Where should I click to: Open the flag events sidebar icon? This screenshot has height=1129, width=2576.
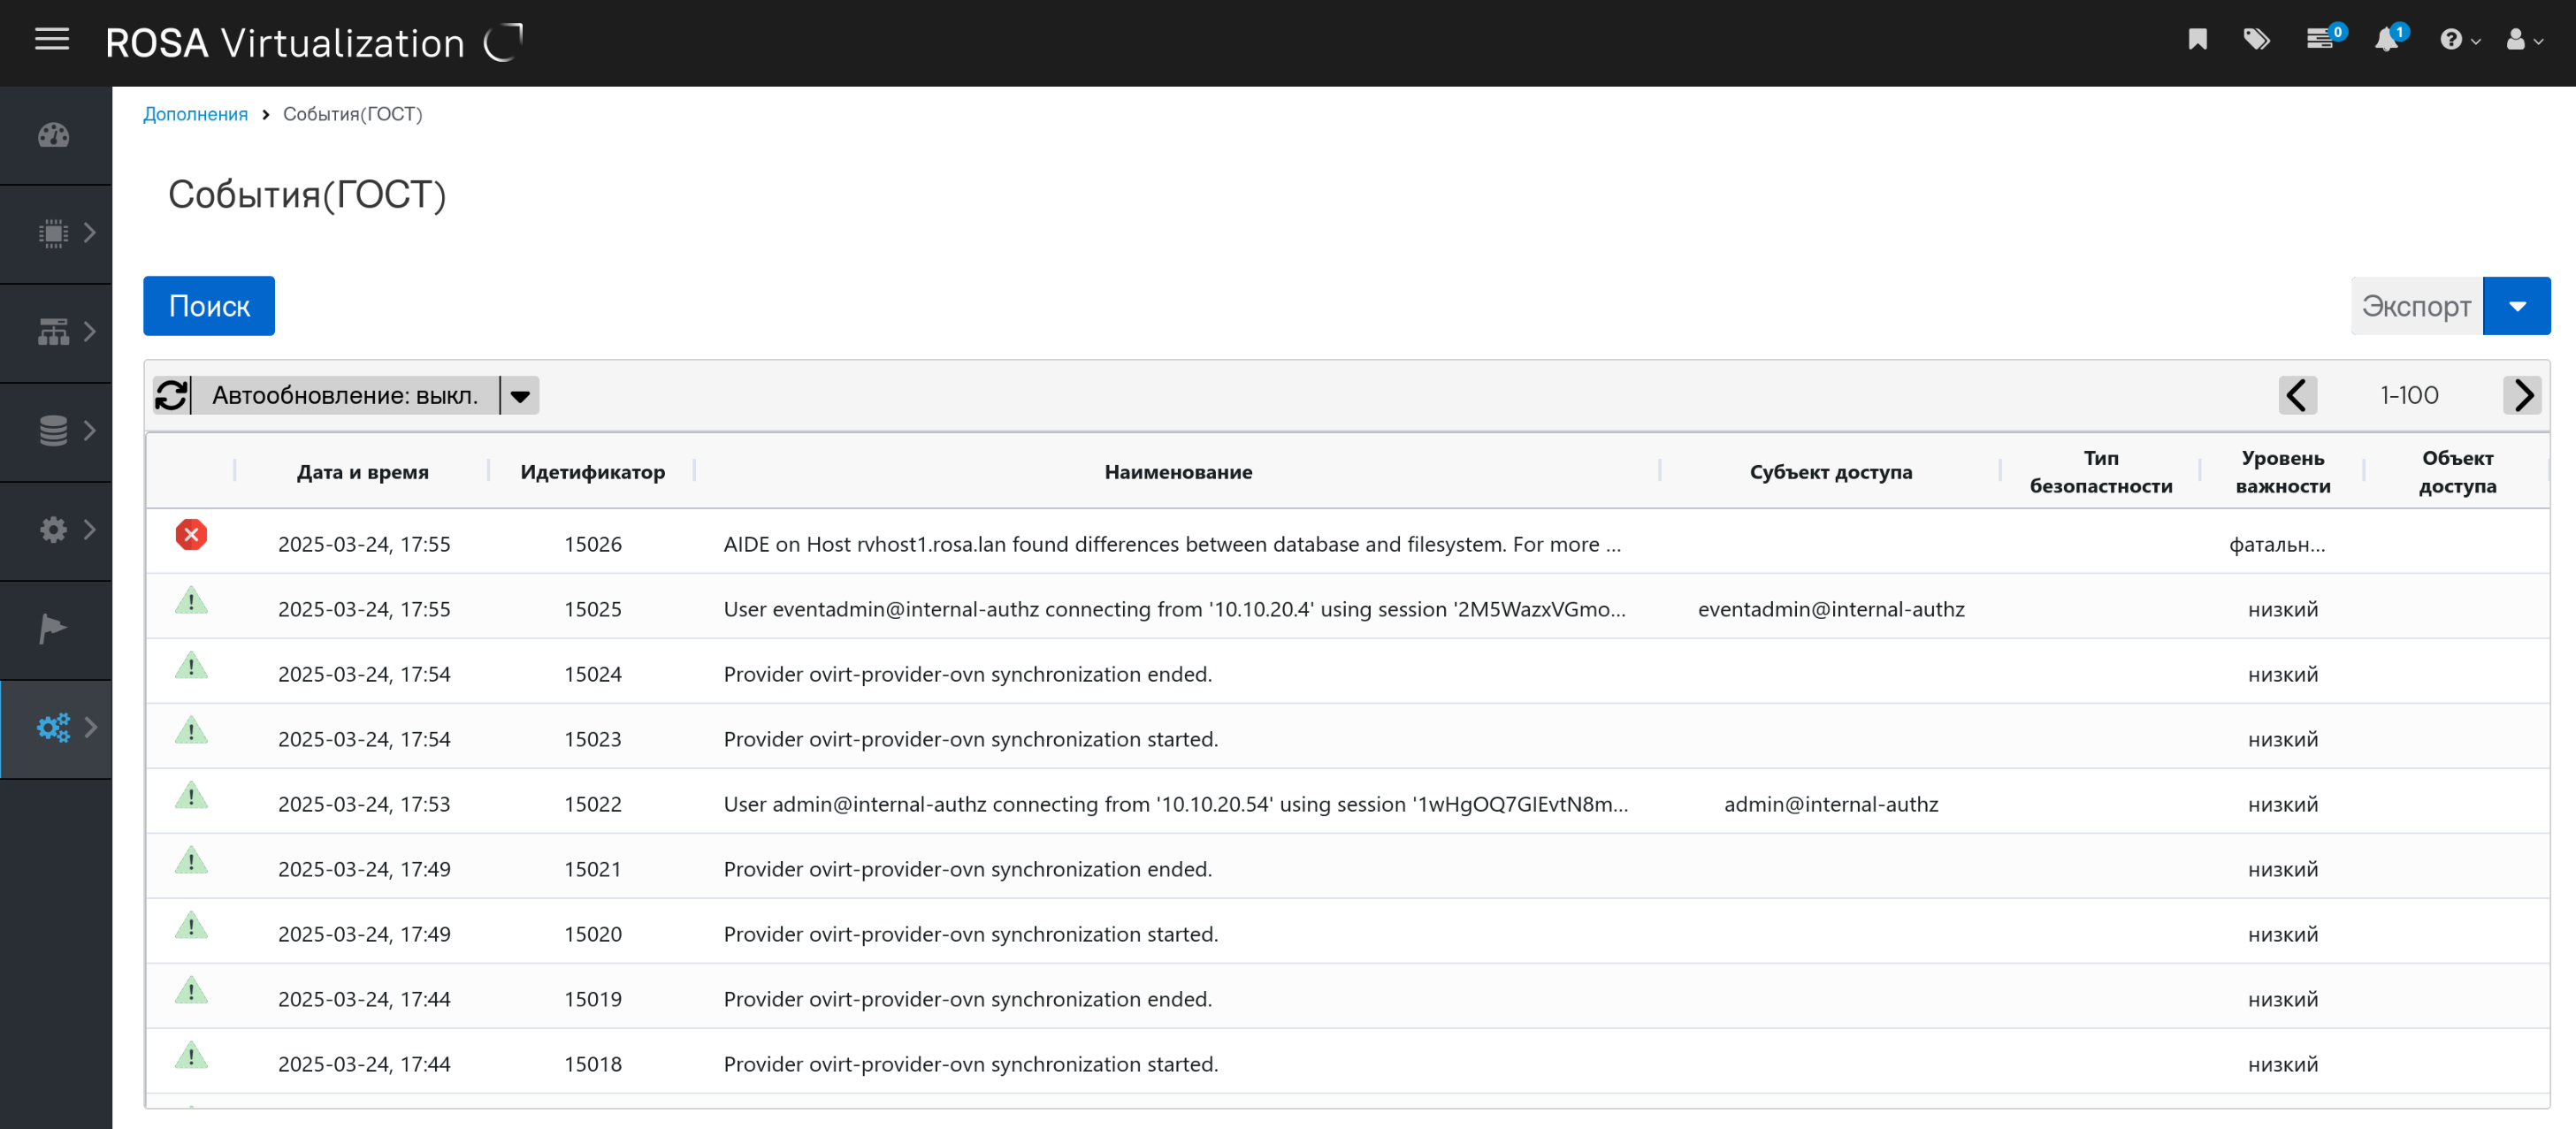(x=53, y=629)
